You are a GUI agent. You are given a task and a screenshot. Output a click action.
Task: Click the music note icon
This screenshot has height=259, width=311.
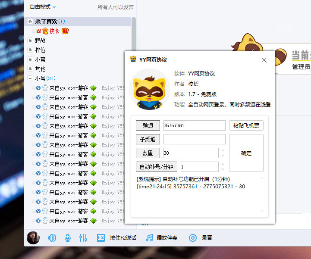(149, 238)
